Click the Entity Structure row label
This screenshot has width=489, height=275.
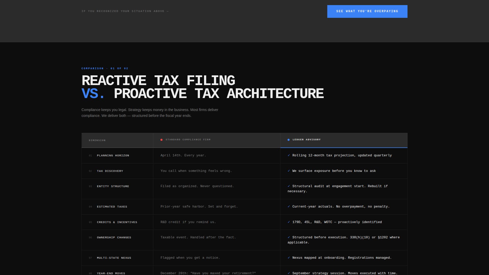coord(113,186)
